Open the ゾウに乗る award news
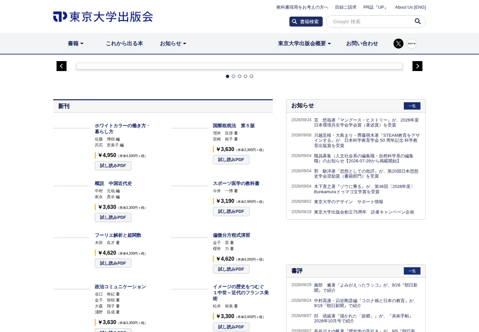This screenshot has height=332, width=479. pyautogui.click(x=364, y=189)
